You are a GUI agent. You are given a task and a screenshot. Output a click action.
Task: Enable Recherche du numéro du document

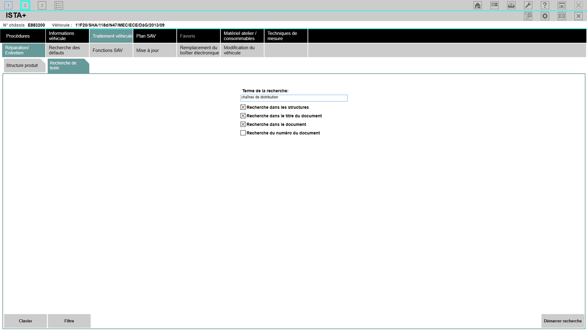tap(243, 133)
